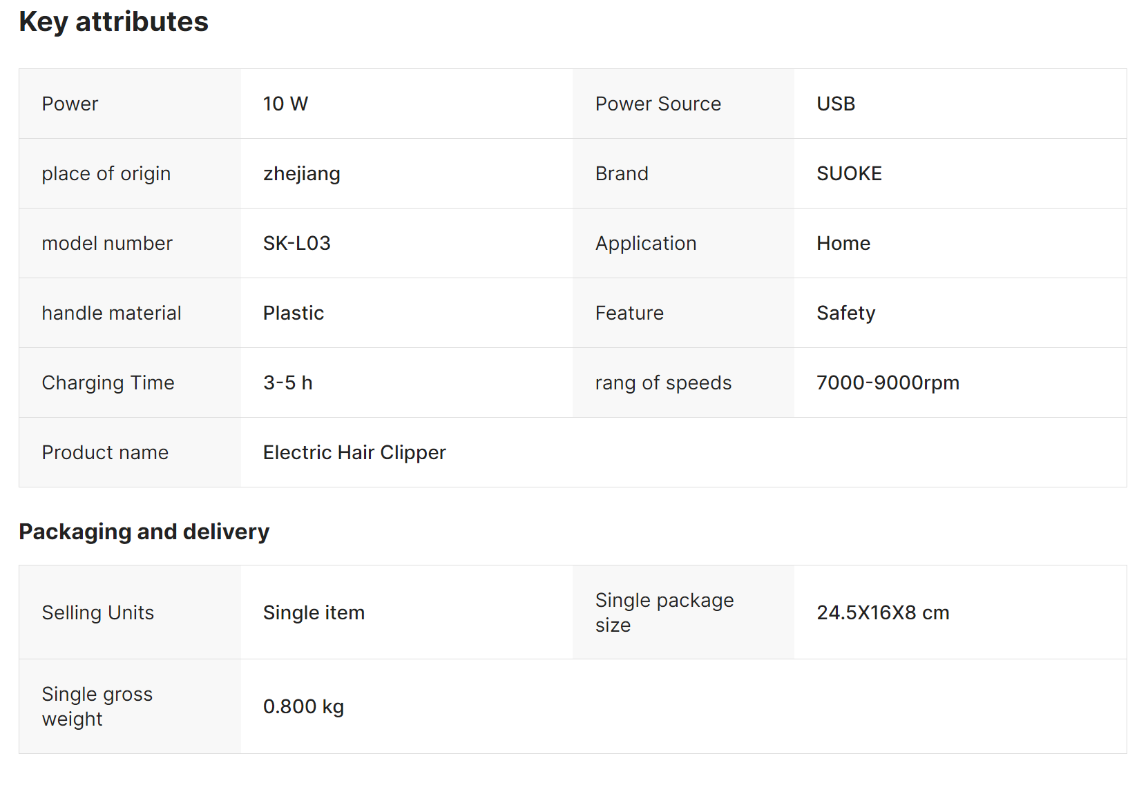Click the SUOKE brand value
1148x794 pixels.
[849, 173]
